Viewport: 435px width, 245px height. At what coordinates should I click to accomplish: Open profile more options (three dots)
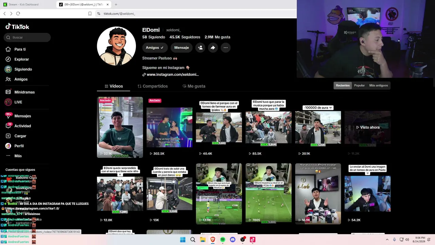(226, 48)
